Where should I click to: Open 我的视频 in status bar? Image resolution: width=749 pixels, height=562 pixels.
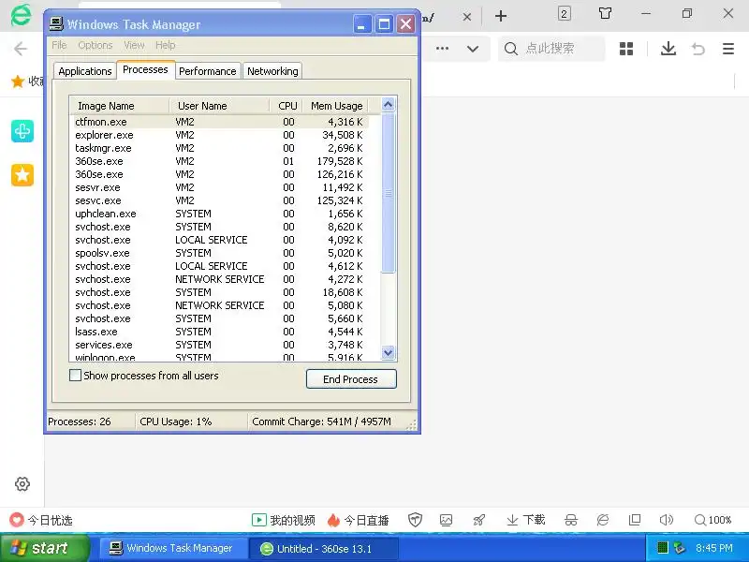point(284,520)
